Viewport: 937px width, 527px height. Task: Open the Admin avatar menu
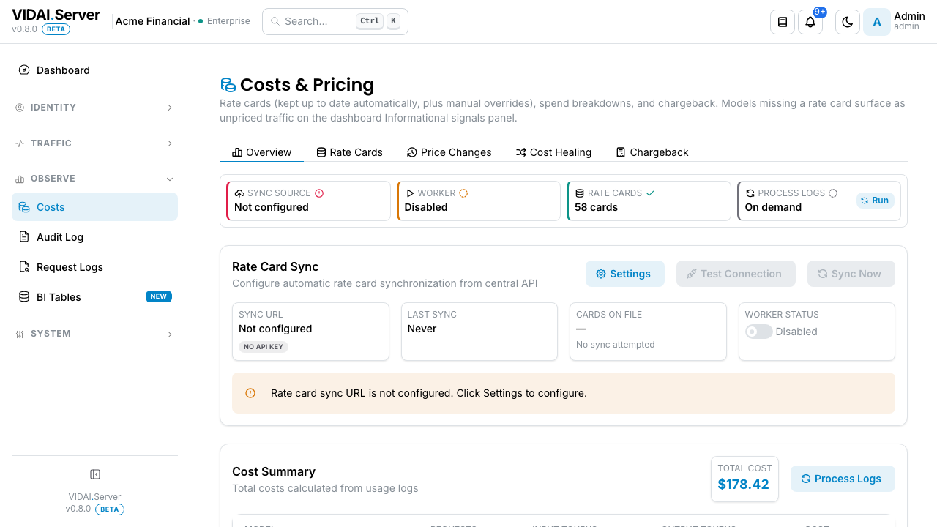pyautogui.click(x=877, y=22)
